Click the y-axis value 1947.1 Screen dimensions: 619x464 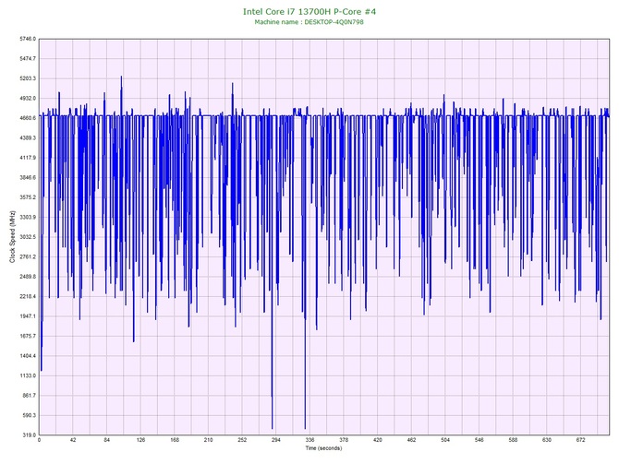pos(27,316)
